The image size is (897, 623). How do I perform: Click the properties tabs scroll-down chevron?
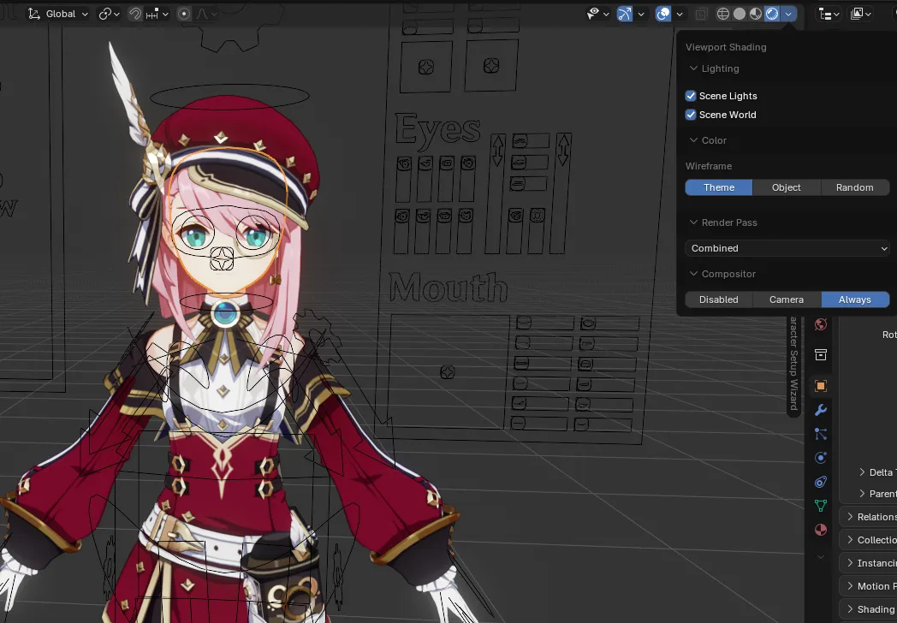820,556
